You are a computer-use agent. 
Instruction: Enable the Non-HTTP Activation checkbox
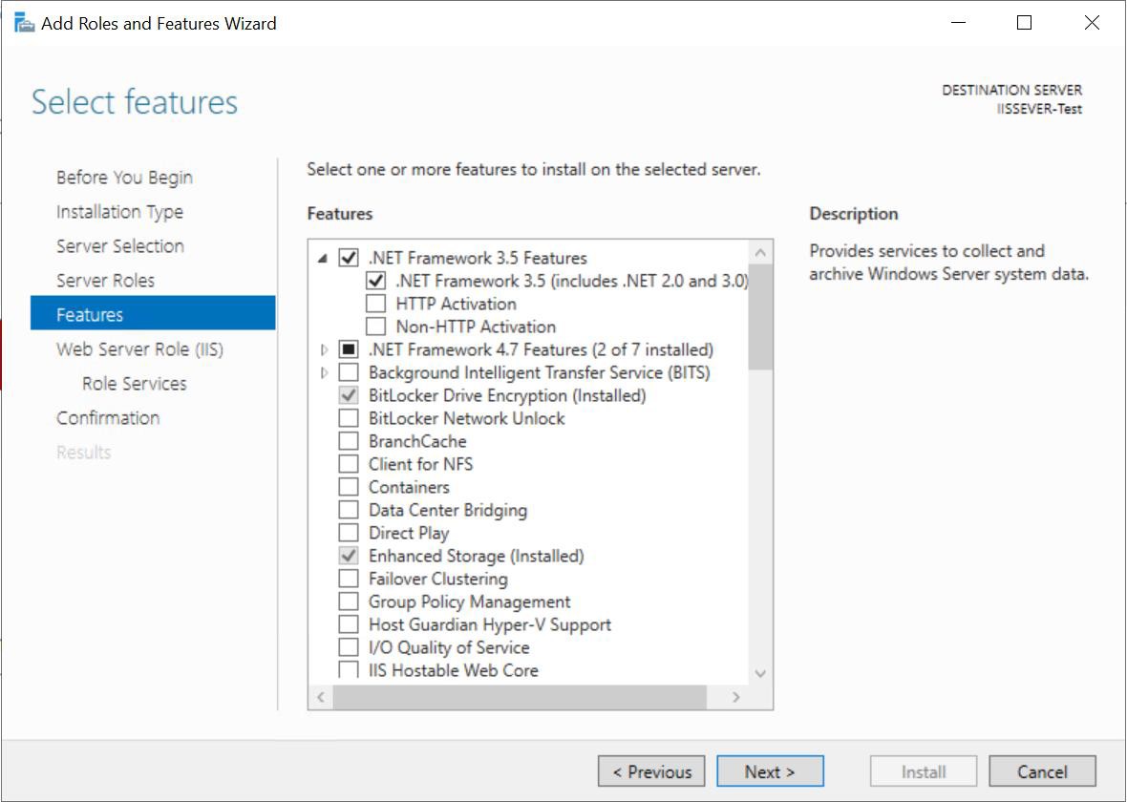click(376, 327)
